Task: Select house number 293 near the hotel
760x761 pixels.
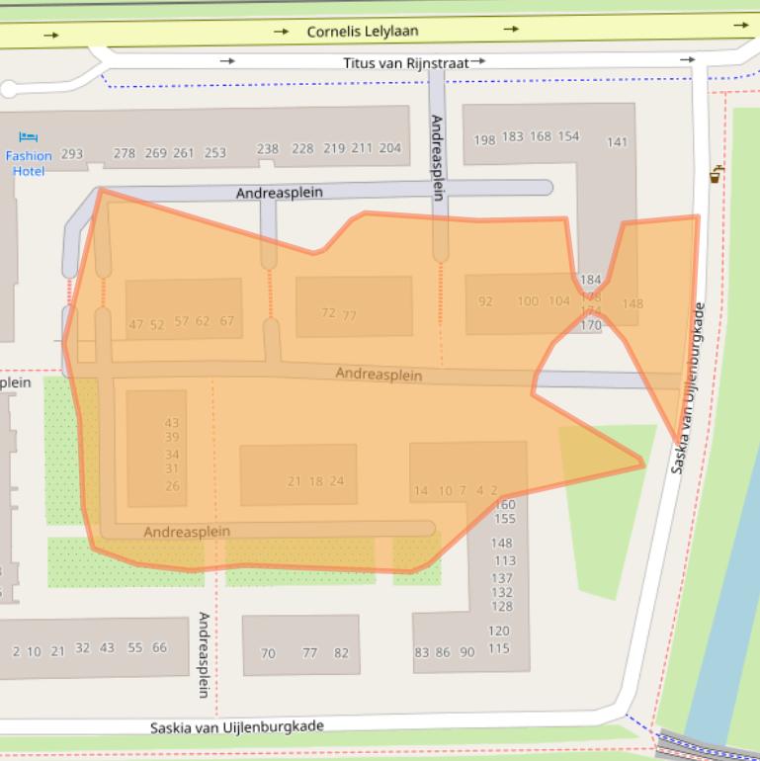Action: coord(72,154)
